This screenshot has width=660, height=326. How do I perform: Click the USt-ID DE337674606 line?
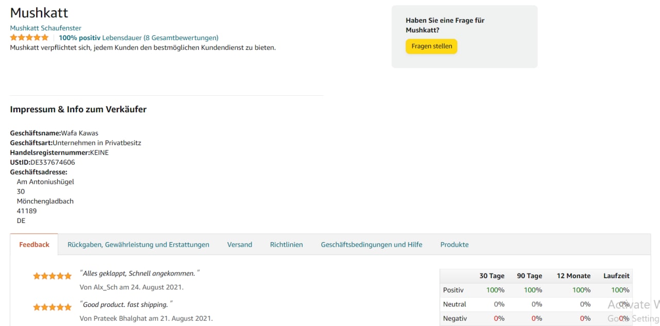coord(42,162)
